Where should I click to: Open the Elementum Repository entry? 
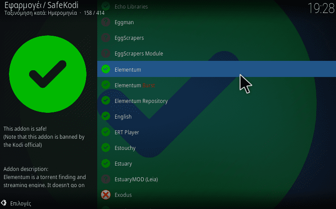217,100
